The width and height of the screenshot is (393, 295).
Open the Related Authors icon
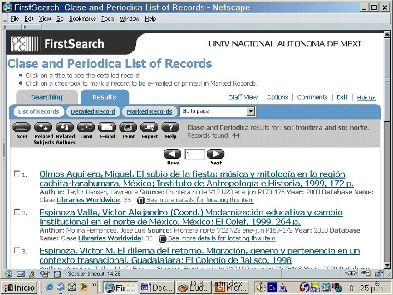point(64,127)
